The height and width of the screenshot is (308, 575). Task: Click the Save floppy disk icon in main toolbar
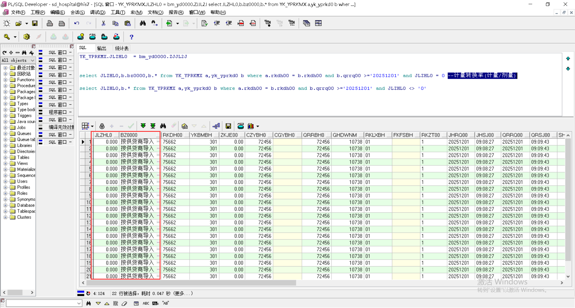click(x=35, y=23)
